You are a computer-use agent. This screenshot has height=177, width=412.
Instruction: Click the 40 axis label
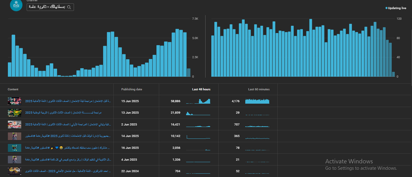[398, 57]
